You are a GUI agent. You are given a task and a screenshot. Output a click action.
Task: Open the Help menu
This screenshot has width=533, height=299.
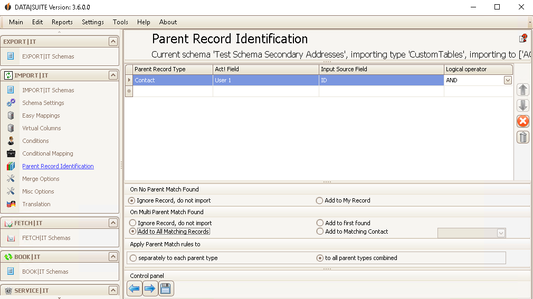(x=144, y=22)
